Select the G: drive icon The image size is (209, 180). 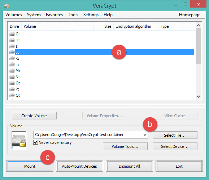(12, 34)
